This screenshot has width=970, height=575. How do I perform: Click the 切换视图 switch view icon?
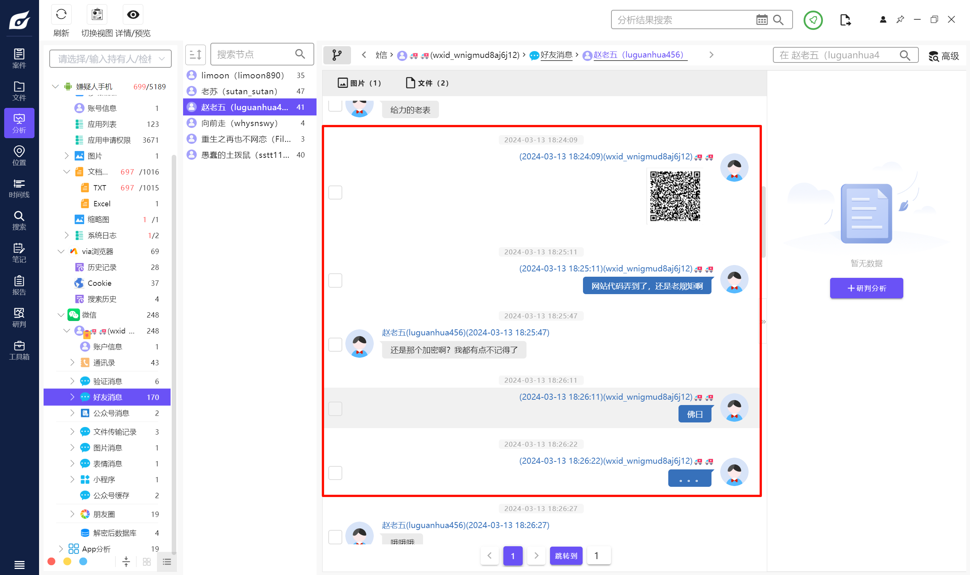(97, 15)
